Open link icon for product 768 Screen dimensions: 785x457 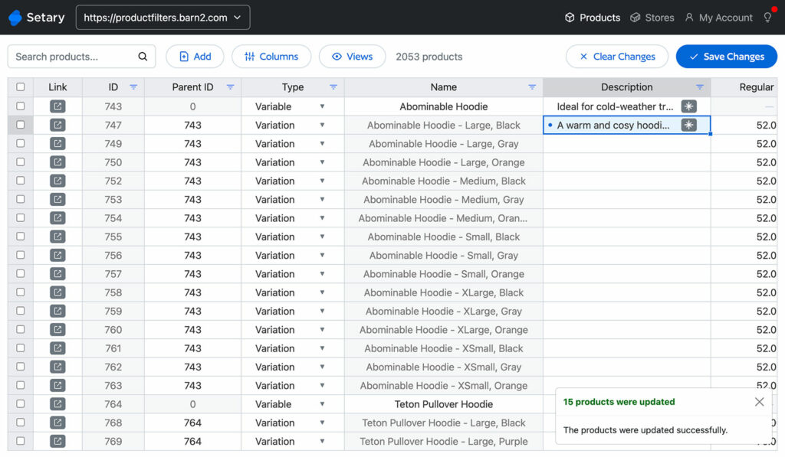click(x=57, y=423)
